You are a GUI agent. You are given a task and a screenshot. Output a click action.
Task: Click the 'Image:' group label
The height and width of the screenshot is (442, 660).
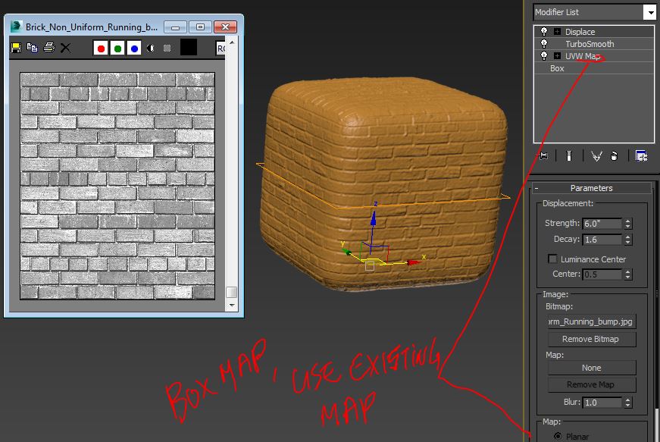(x=555, y=294)
